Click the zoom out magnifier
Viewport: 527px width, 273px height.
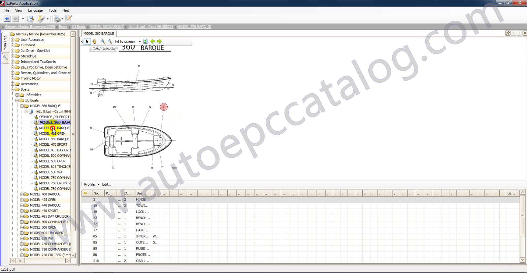coord(110,41)
